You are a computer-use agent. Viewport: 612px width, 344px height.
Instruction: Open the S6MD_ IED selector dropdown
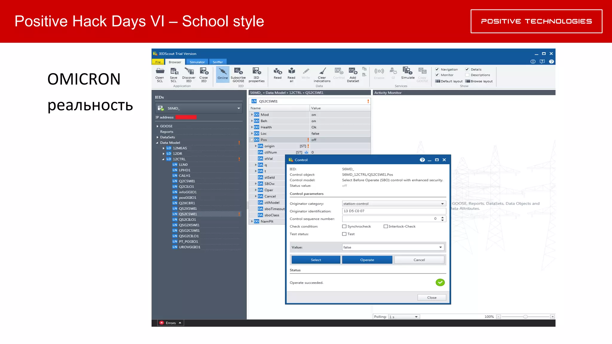point(199,108)
